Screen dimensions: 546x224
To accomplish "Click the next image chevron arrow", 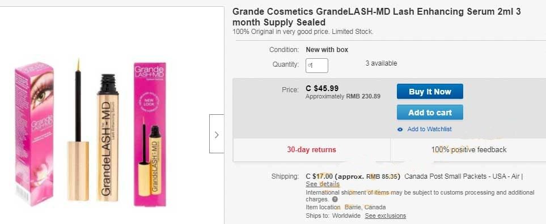I will pyautogui.click(x=217, y=133).
